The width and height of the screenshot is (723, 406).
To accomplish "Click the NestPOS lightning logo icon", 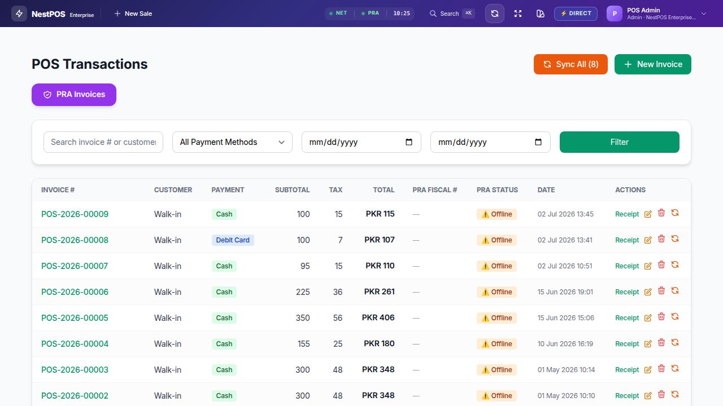I will pyautogui.click(x=19, y=14).
